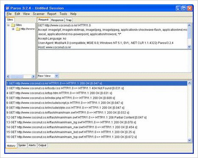Open the Tools menu
Viewport: 198px width, 158px height.
click(63, 14)
